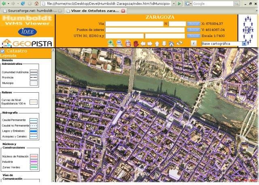Click the Núcleos de Población pink swatch
Viewport: 259px width, 185px height.
34,156
